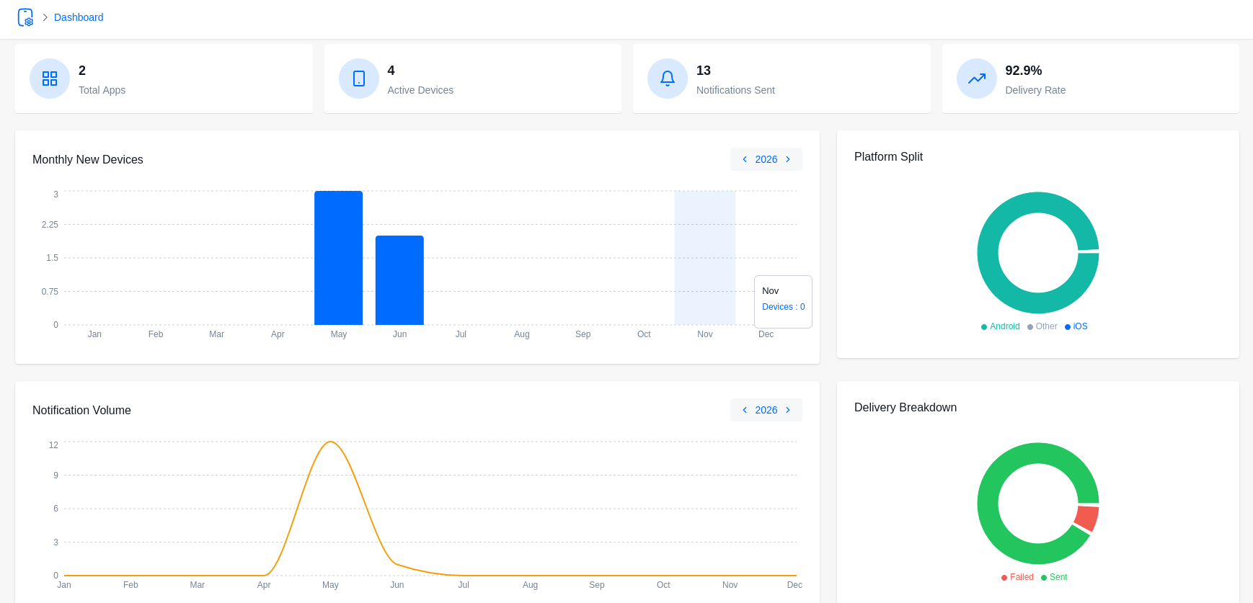Click the Active Devices phone icon
Viewport: 1253px width, 603px height.
[x=359, y=79]
